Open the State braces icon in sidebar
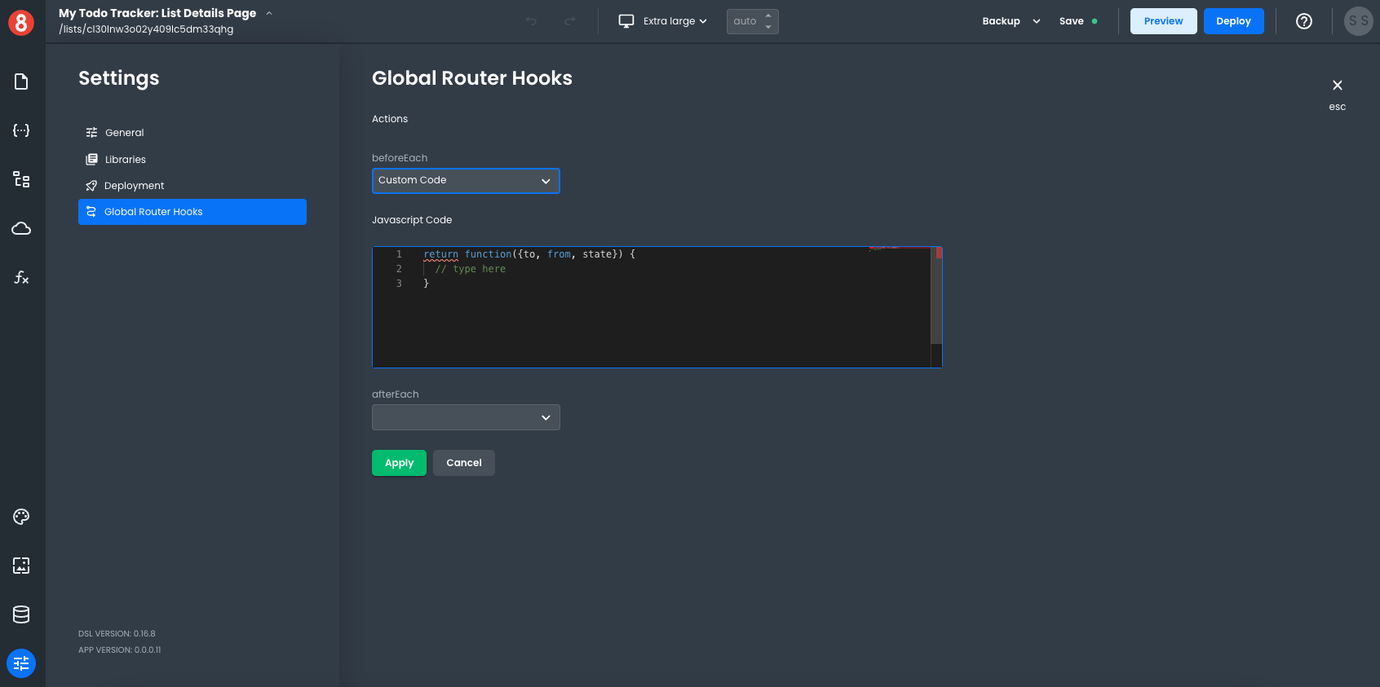 point(21,130)
